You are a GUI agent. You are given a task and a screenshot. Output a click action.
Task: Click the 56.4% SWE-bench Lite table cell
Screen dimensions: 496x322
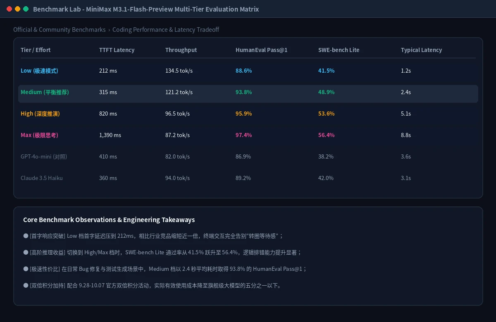pyautogui.click(x=326, y=135)
